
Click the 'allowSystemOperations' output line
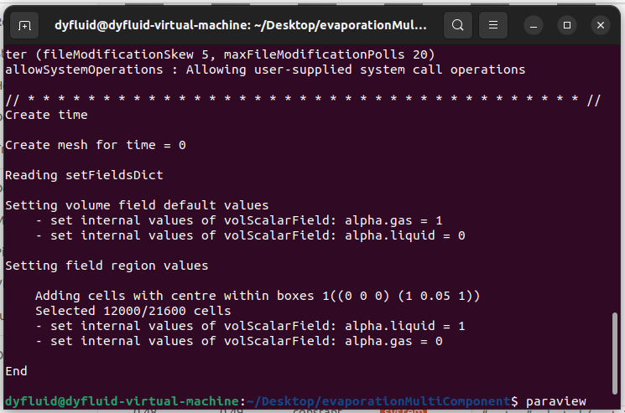coord(265,70)
